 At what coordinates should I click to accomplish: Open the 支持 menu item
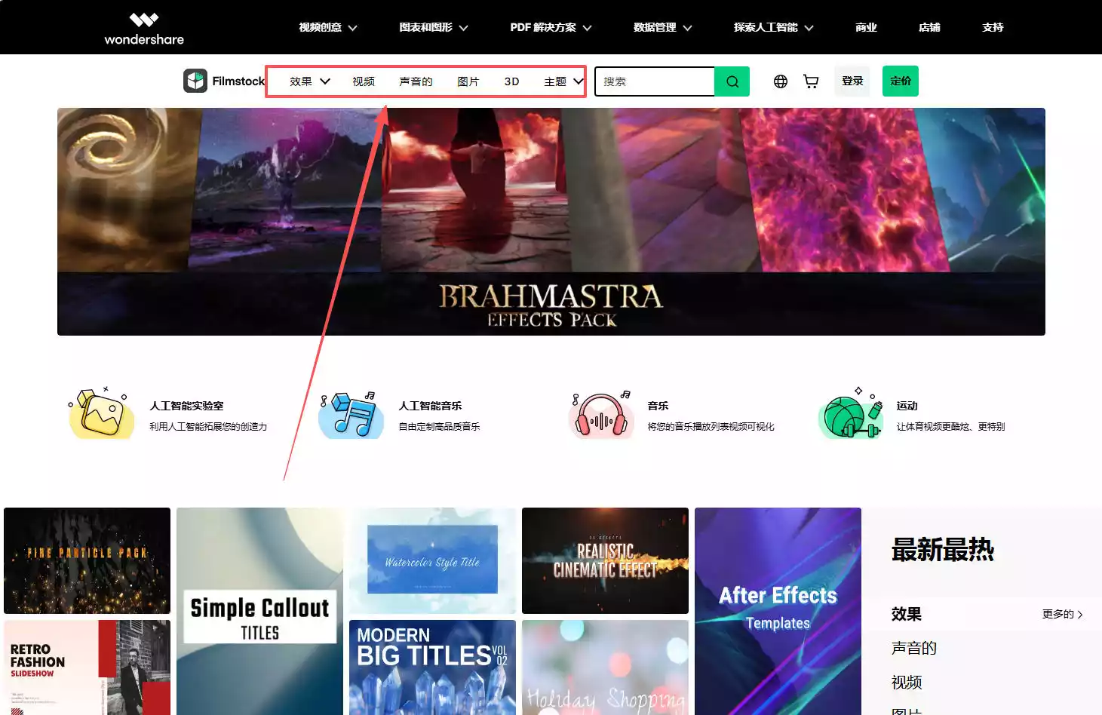coord(993,28)
